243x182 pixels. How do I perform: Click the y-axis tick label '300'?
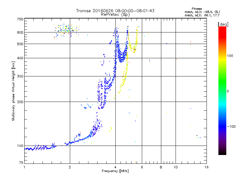pos(20,76)
